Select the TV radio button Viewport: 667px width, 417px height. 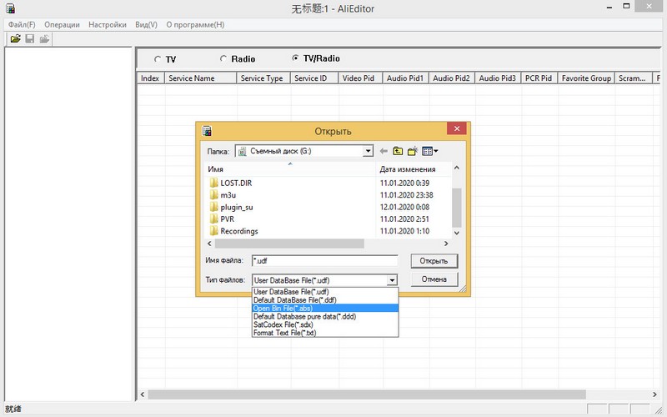pyautogui.click(x=158, y=59)
